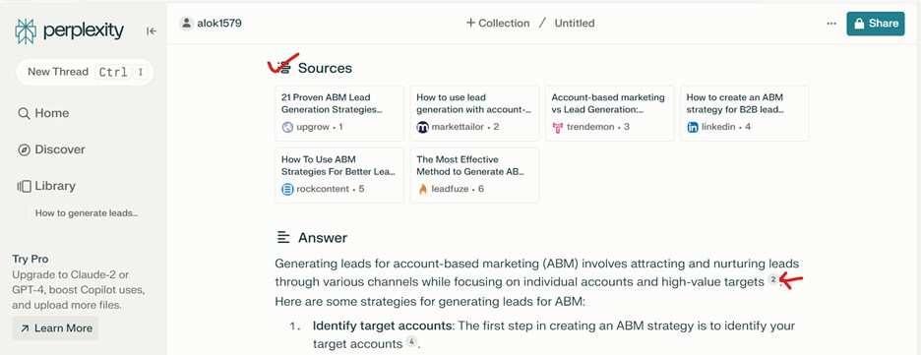Click the Library books icon

(24, 186)
